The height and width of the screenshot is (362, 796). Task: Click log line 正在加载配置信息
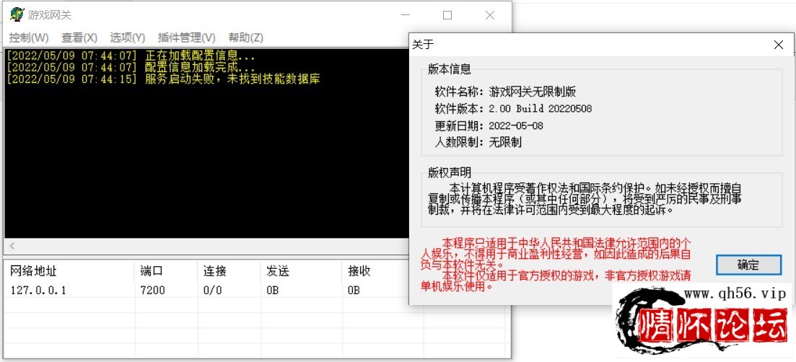131,56
